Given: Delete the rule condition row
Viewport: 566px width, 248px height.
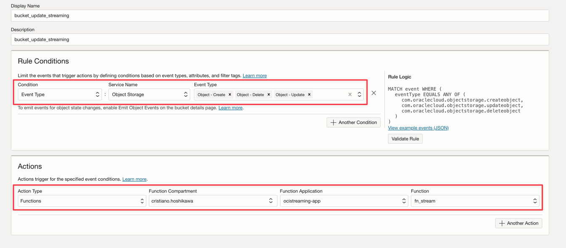Looking at the screenshot, I should click(x=374, y=93).
